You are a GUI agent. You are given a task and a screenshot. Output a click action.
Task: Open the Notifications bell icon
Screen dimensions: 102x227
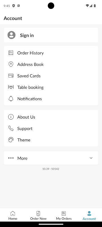click(11, 98)
